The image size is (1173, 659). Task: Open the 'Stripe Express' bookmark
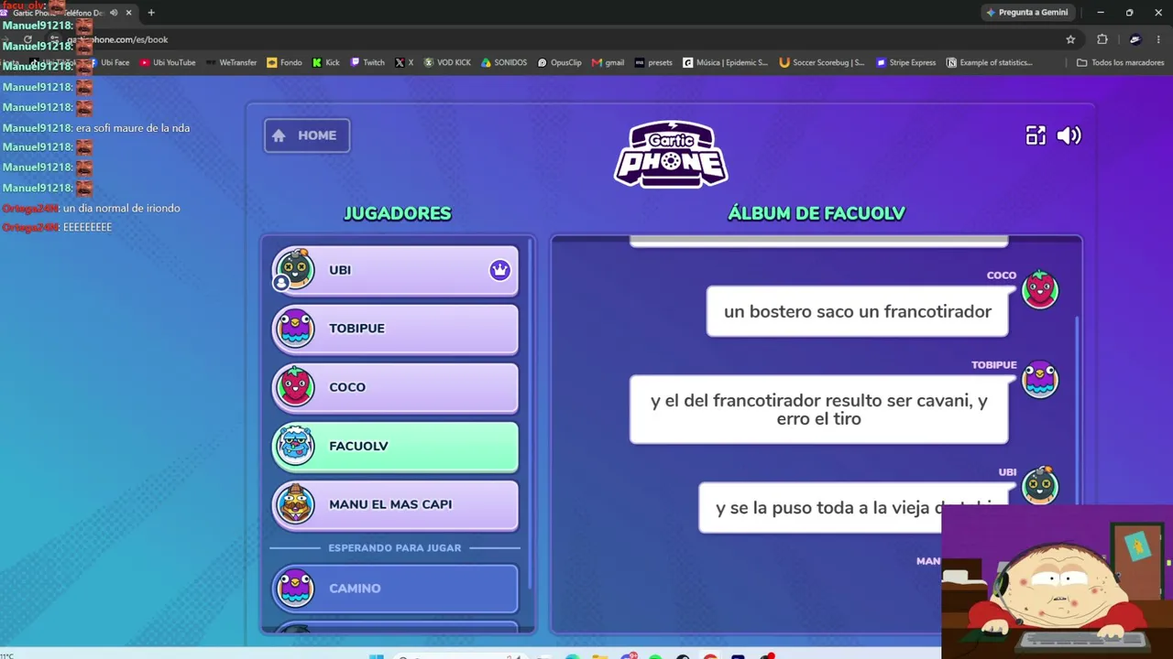coord(905,62)
